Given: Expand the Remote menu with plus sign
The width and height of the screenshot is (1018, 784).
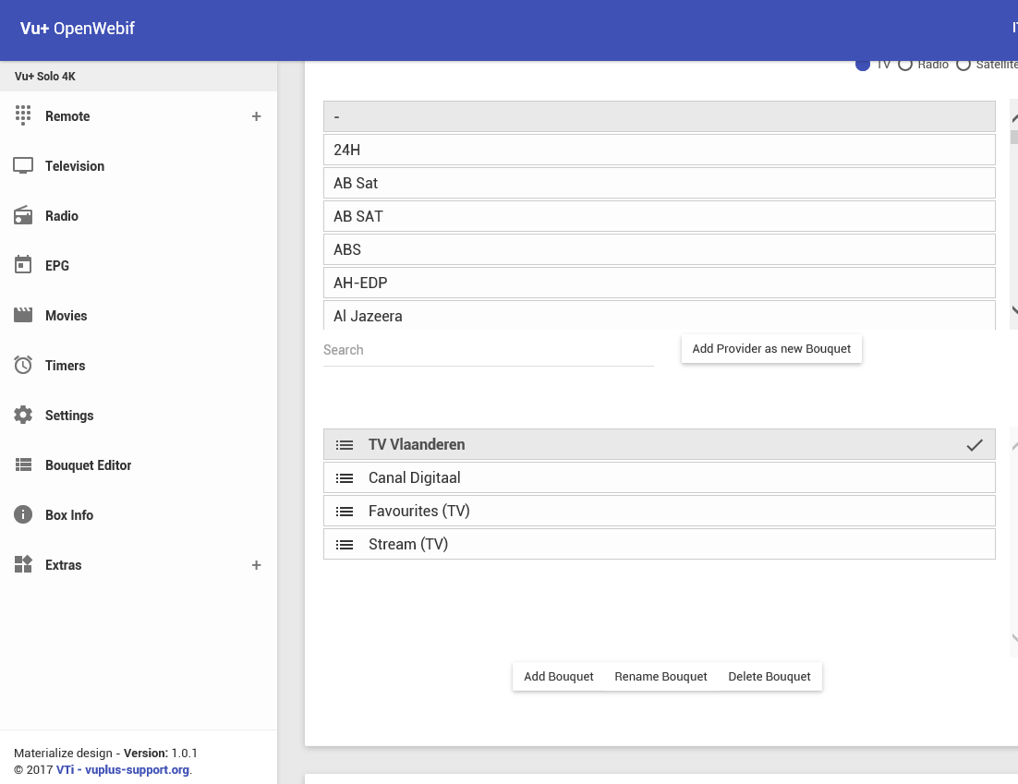Looking at the screenshot, I should [x=256, y=116].
